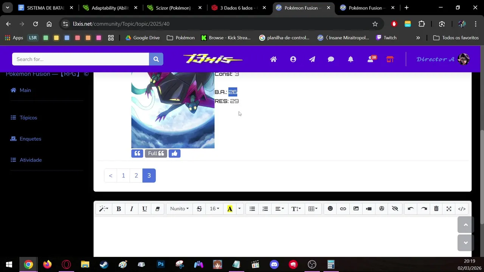484x272 pixels.
Task: Toggle italic formatting in editor
Action: (x=132, y=209)
